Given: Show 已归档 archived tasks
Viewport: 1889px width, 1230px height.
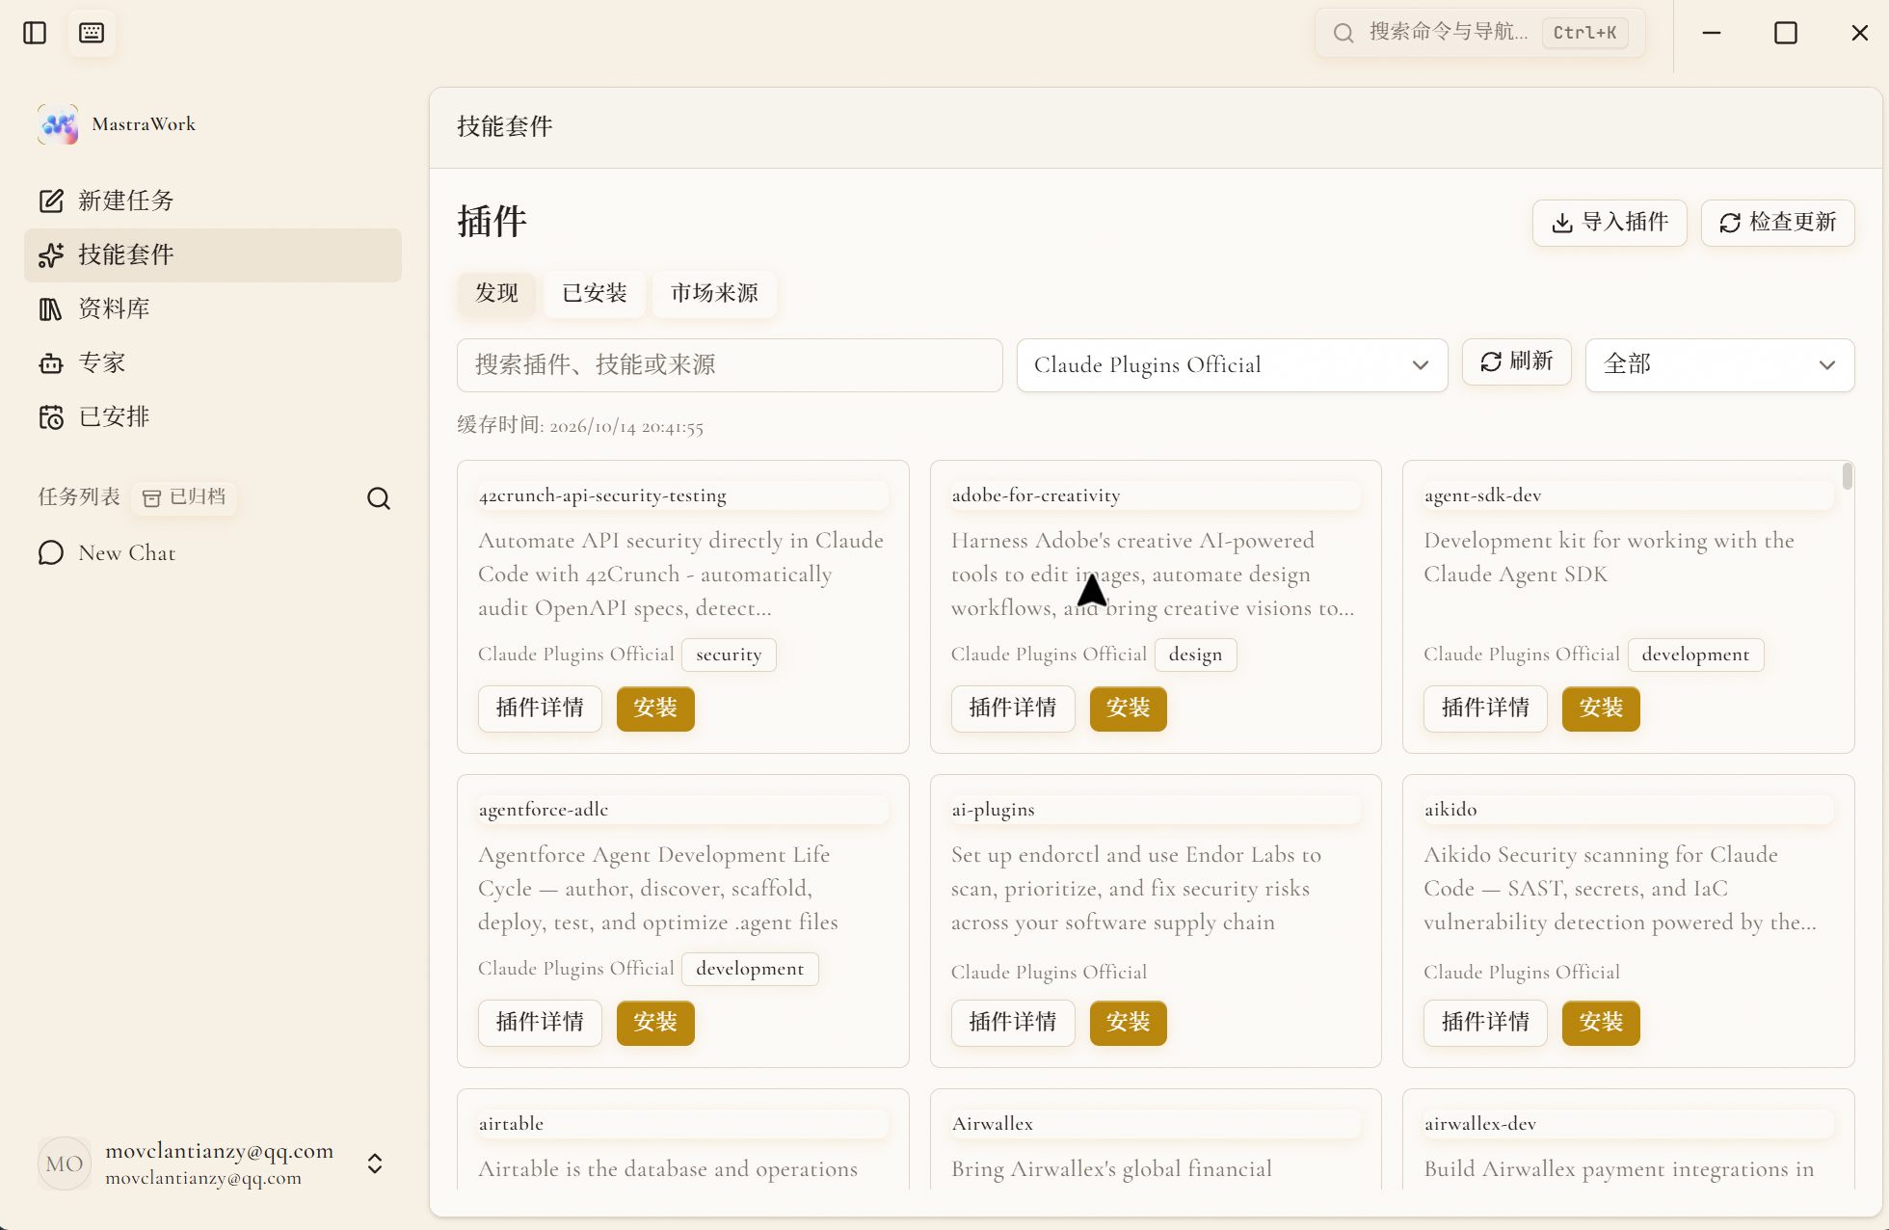Looking at the screenshot, I should [x=184, y=497].
